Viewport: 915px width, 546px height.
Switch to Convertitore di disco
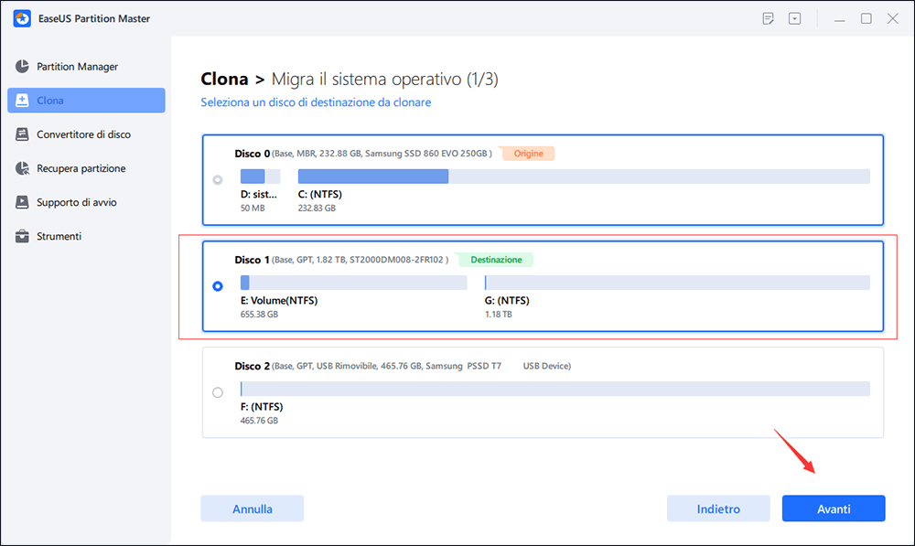pyautogui.click(x=86, y=134)
